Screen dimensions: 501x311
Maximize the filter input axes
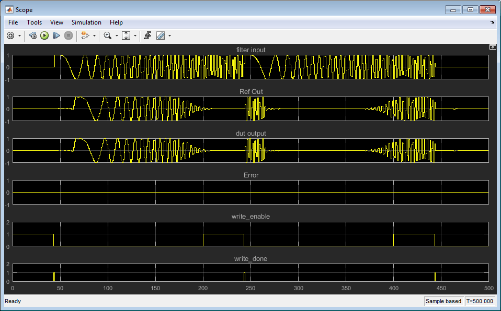click(492, 47)
